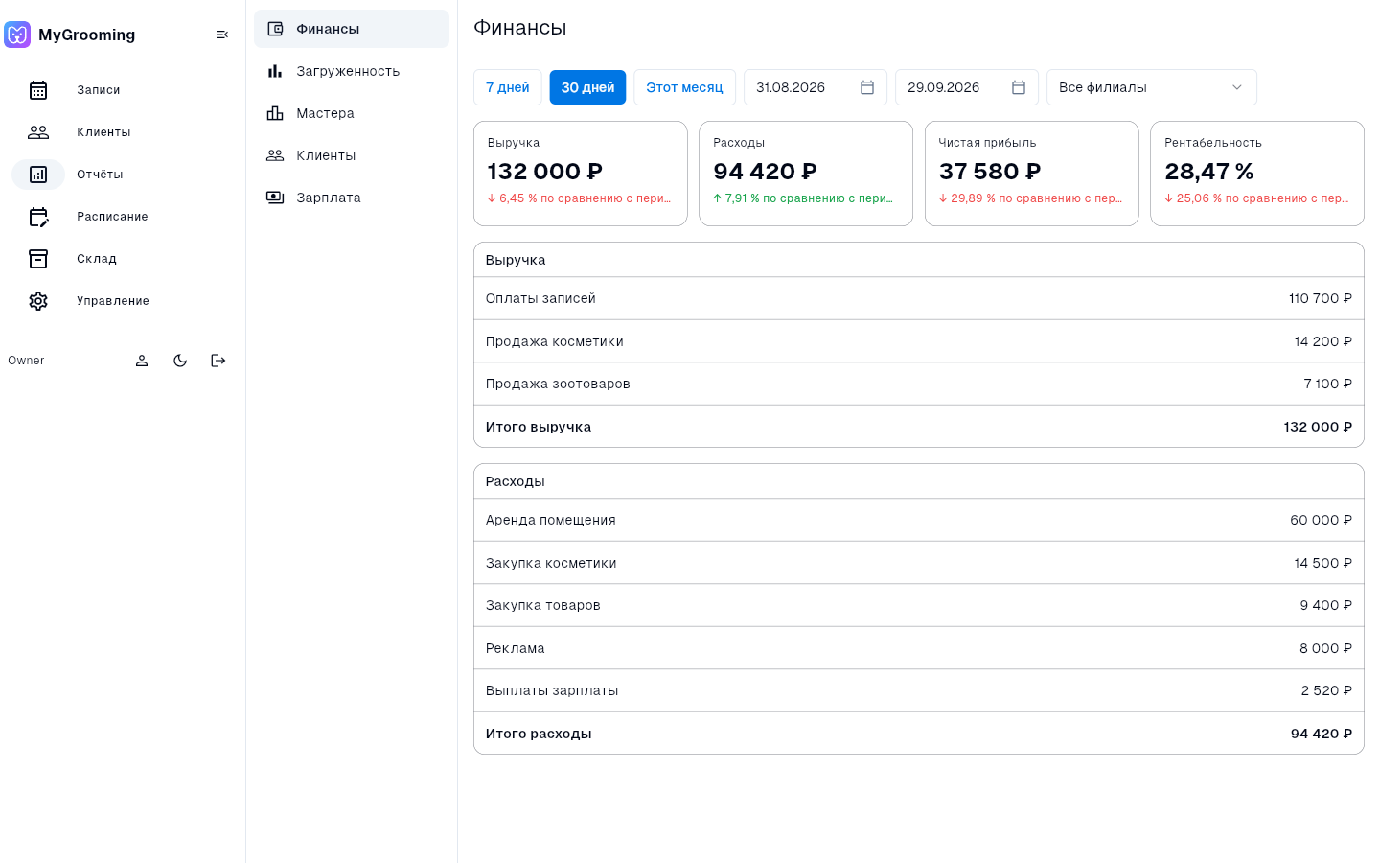Image resolution: width=1380 pixels, height=863 pixels.
Task: Click the Аренда помещения row label
Action: (551, 520)
